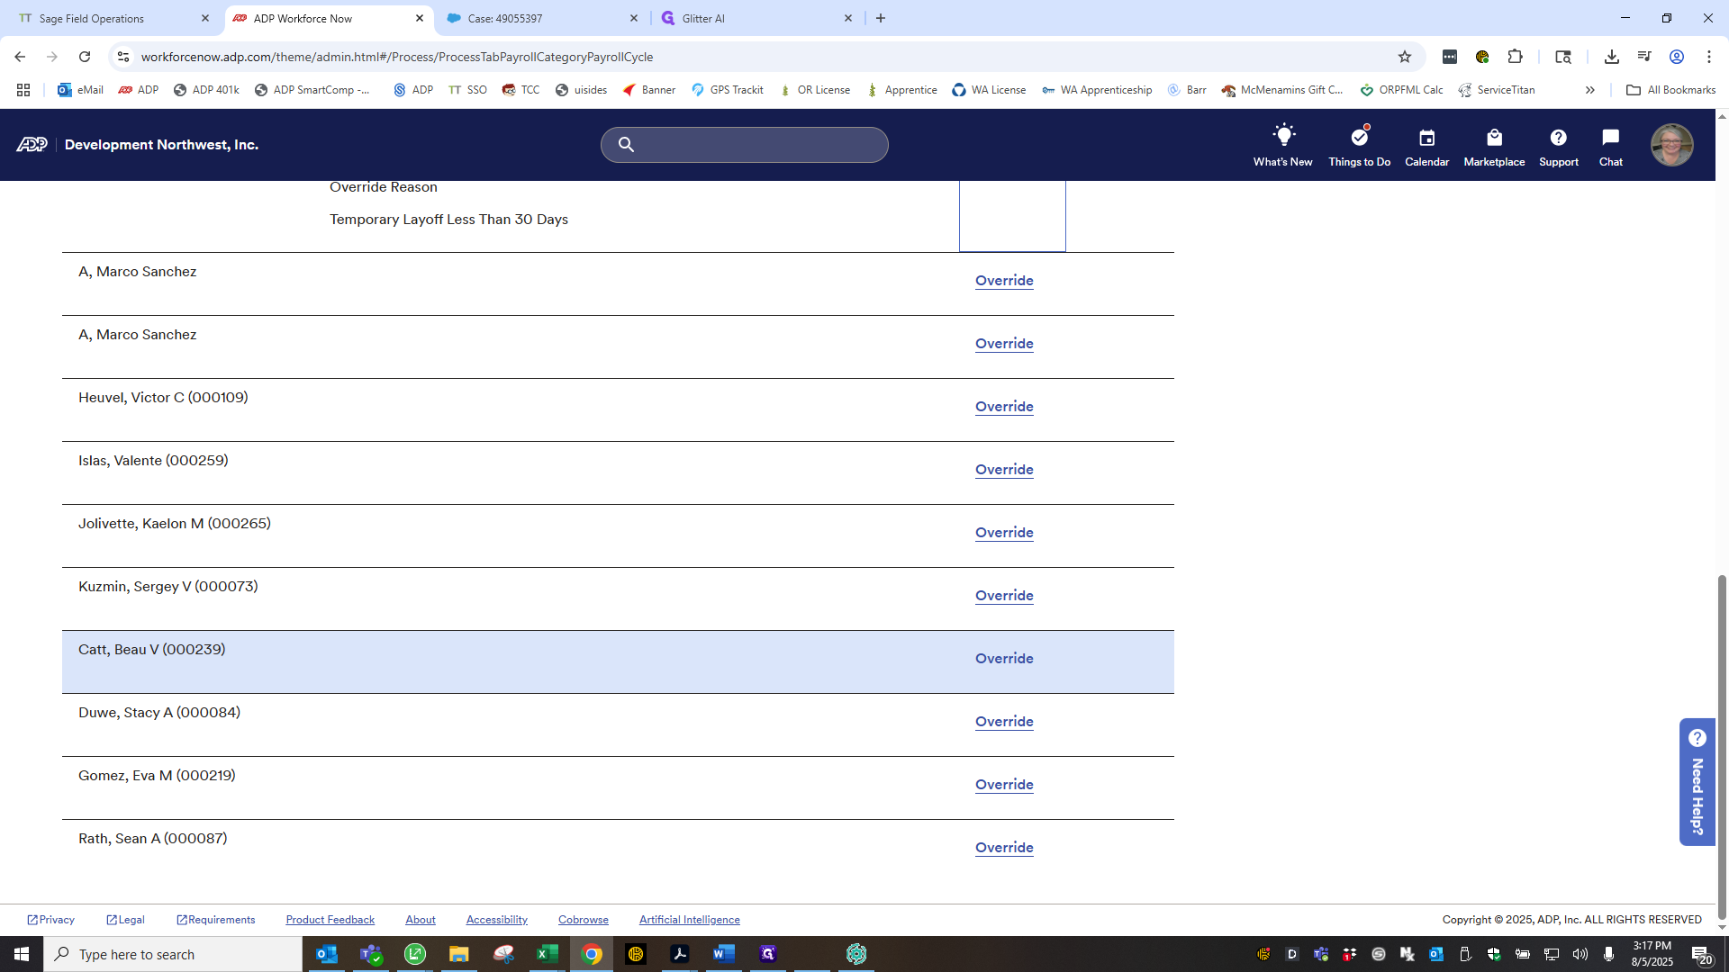Image resolution: width=1729 pixels, height=972 pixels.
Task: Open ServiceTitan bookmark
Action: (x=1497, y=90)
